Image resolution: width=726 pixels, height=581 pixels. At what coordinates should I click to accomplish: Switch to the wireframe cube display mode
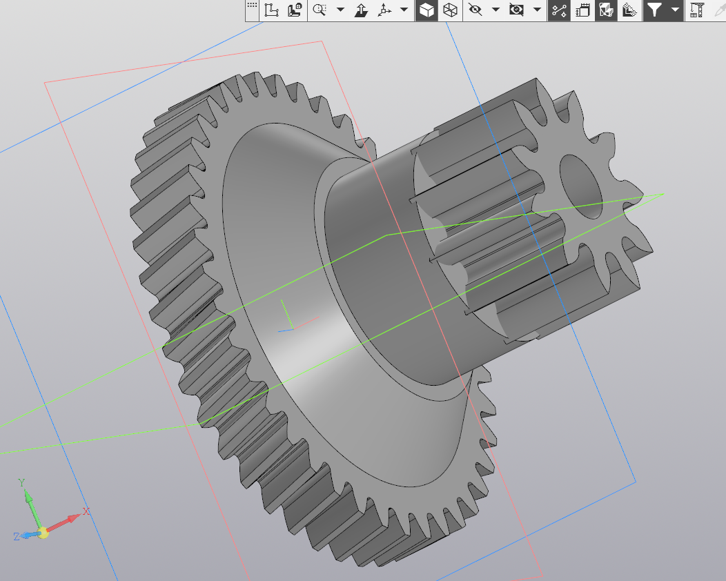tap(449, 10)
